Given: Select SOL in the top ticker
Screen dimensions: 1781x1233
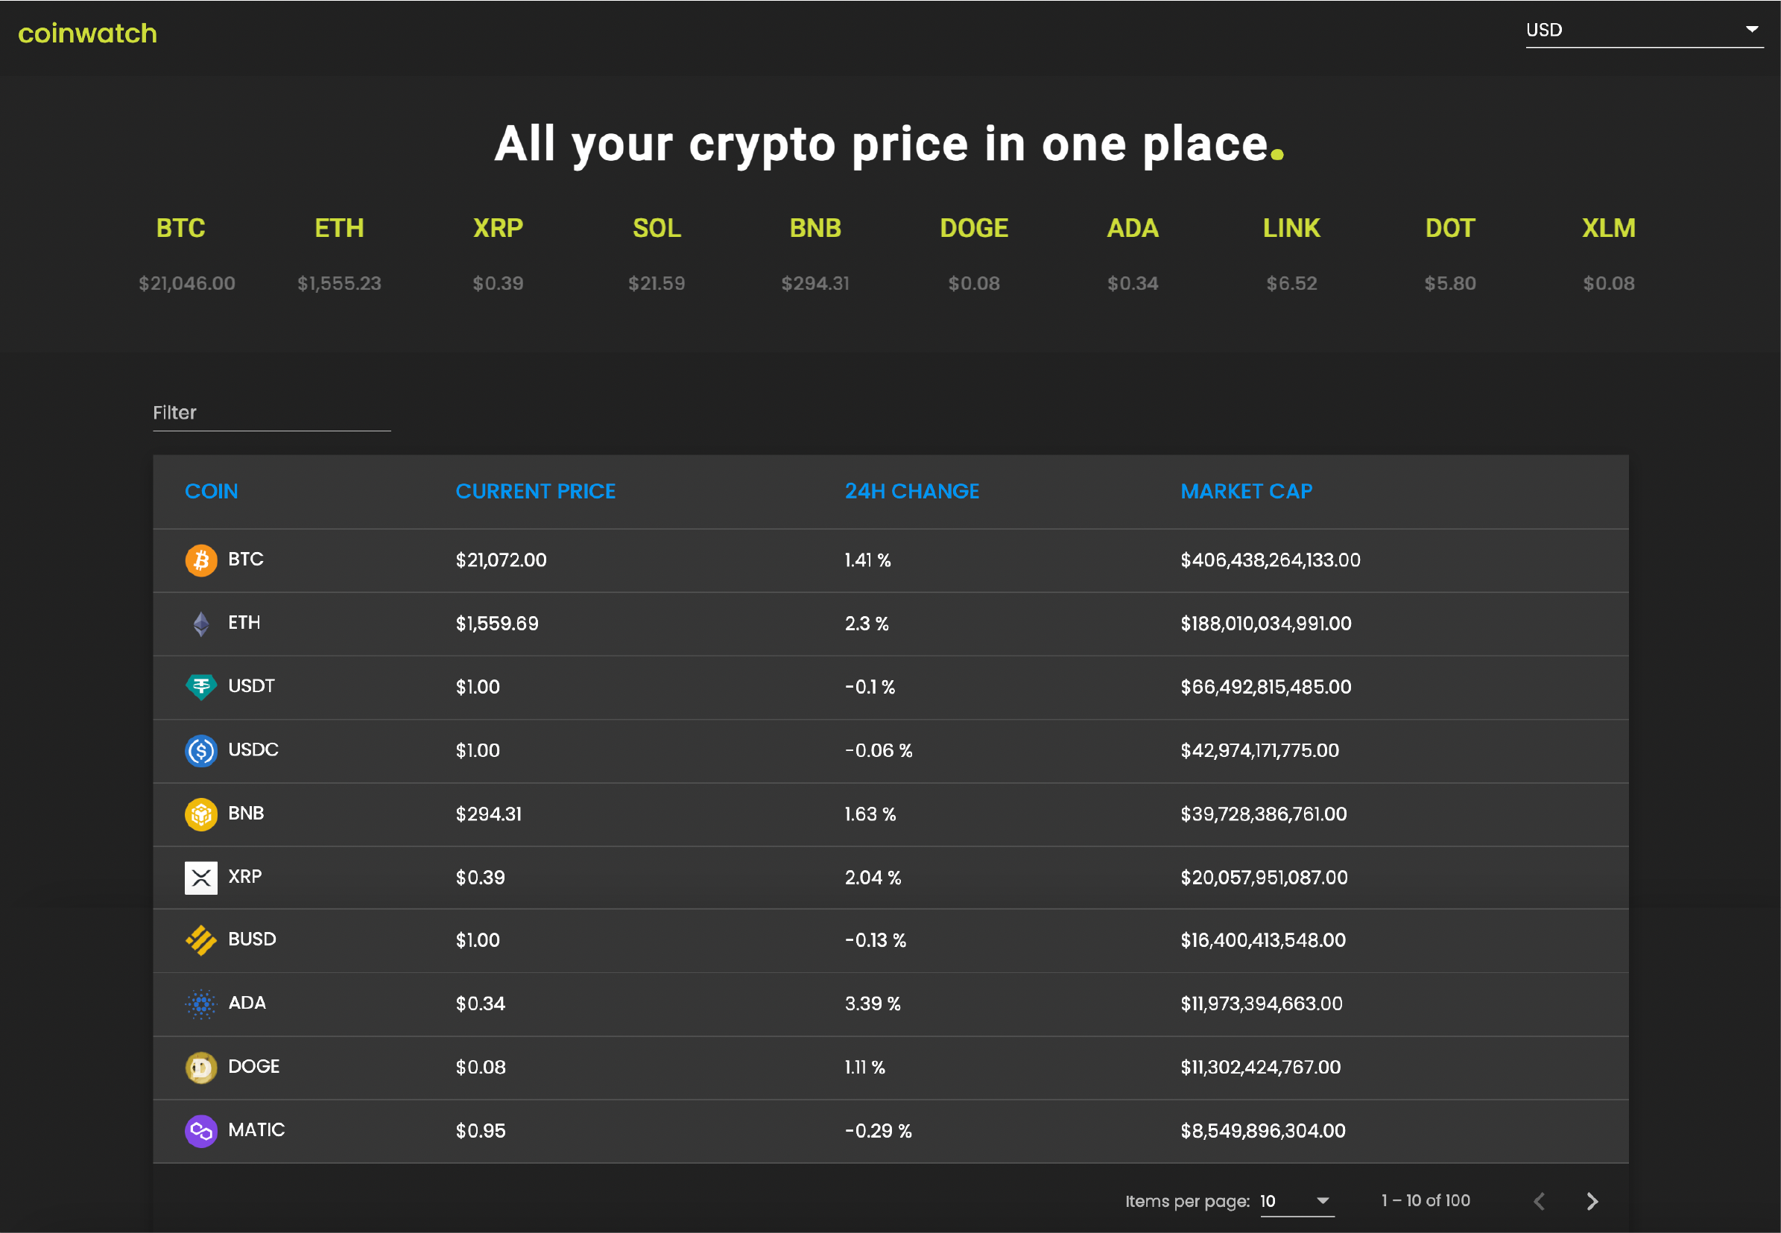Looking at the screenshot, I should [657, 228].
